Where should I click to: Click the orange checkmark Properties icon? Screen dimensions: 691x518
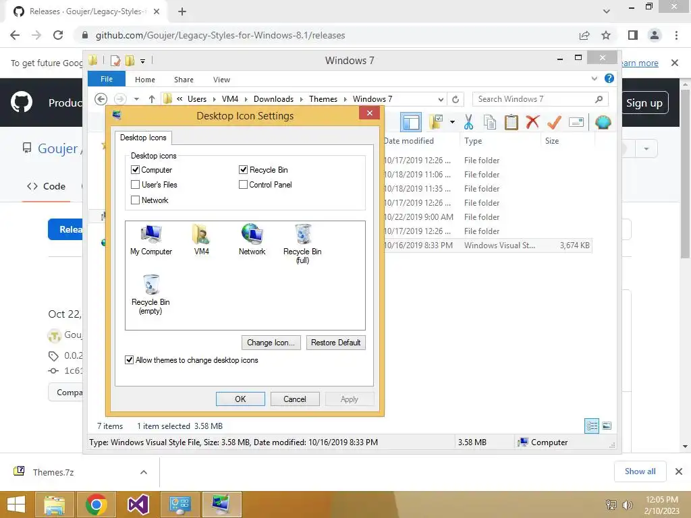coord(554,122)
